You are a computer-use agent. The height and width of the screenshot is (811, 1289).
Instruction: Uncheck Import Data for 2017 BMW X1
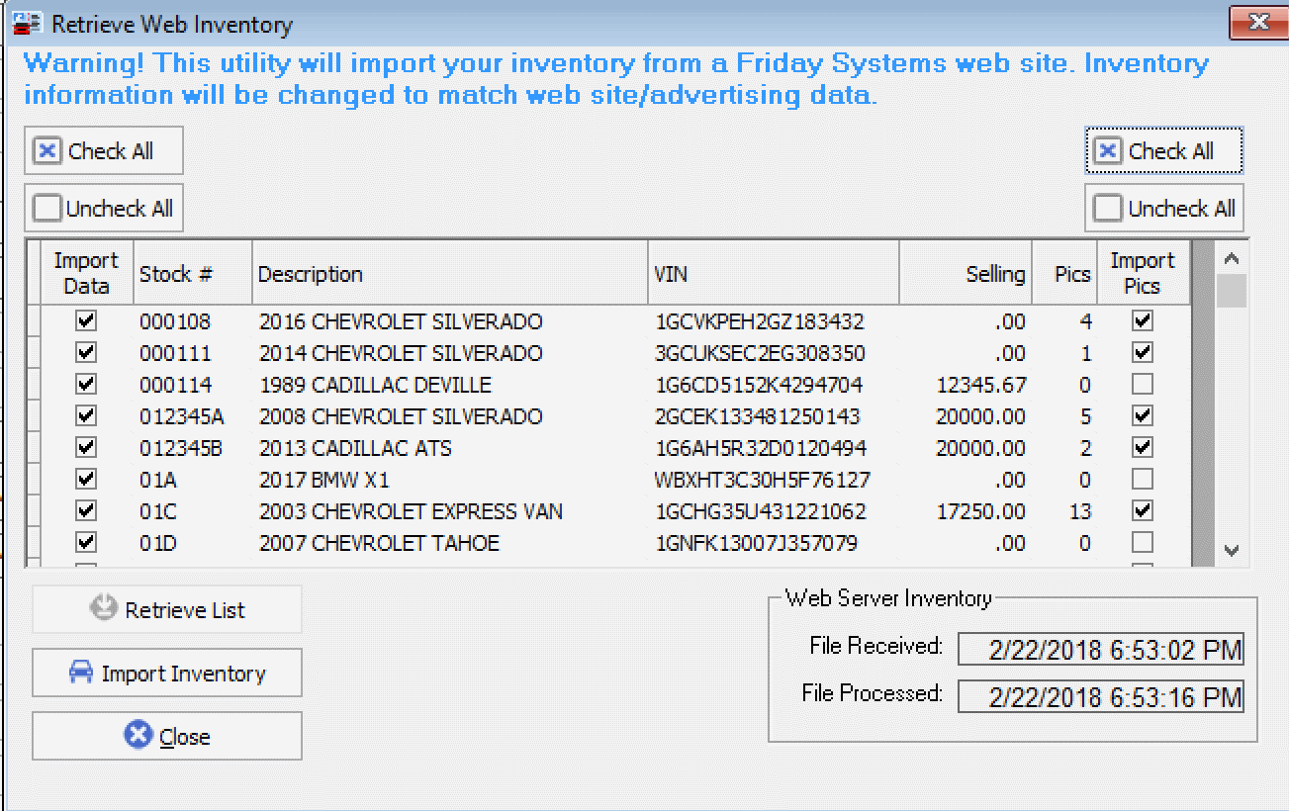85,479
